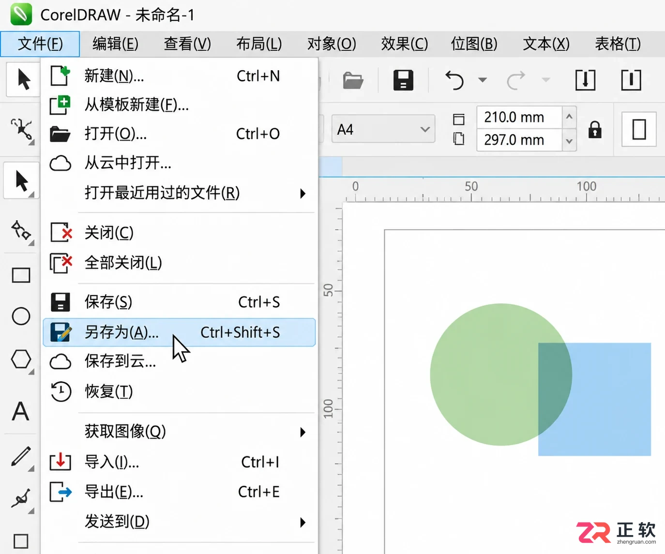The height and width of the screenshot is (554, 665).
Task: Select the Connector tool
Action: pos(21,498)
